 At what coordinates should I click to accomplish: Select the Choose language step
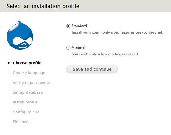click(x=29, y=73)
